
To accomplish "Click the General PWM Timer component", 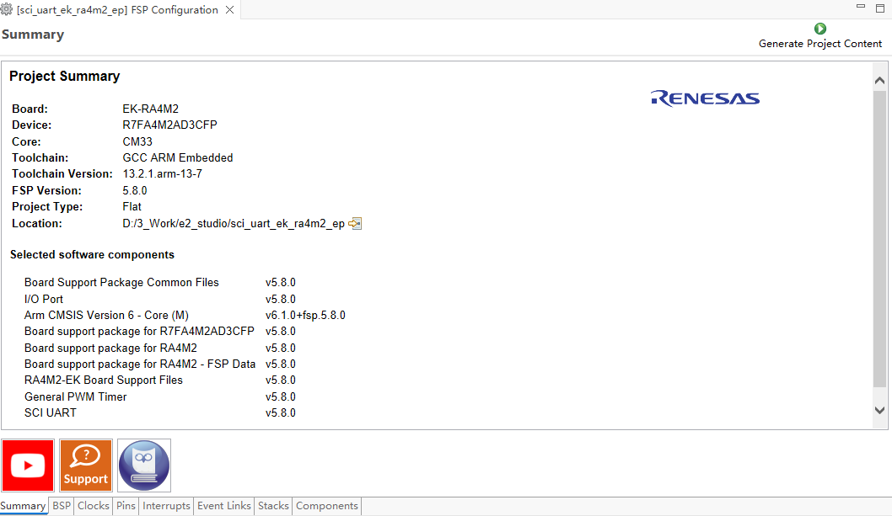I will [76, 396].
